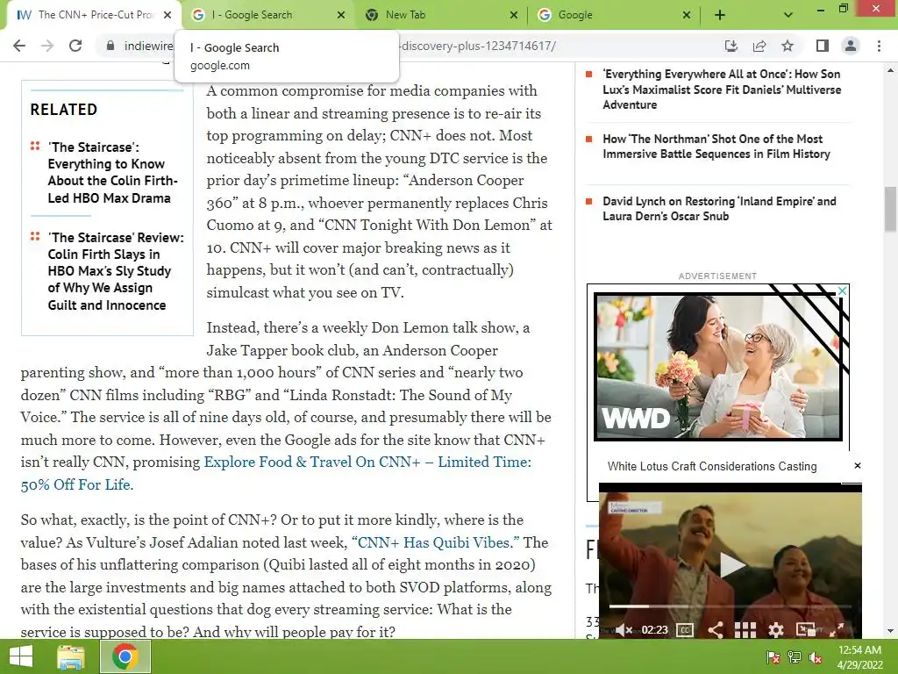
Task: Open Chrome's three-dot menu
Action: tap(879, 46)
